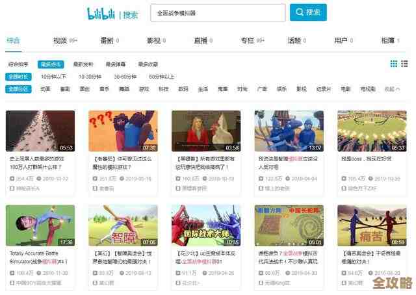Screen dimensions: 416x295
Task: Open blue soldiers thumbnail 13:07
Action: click(x=289, y=131)
